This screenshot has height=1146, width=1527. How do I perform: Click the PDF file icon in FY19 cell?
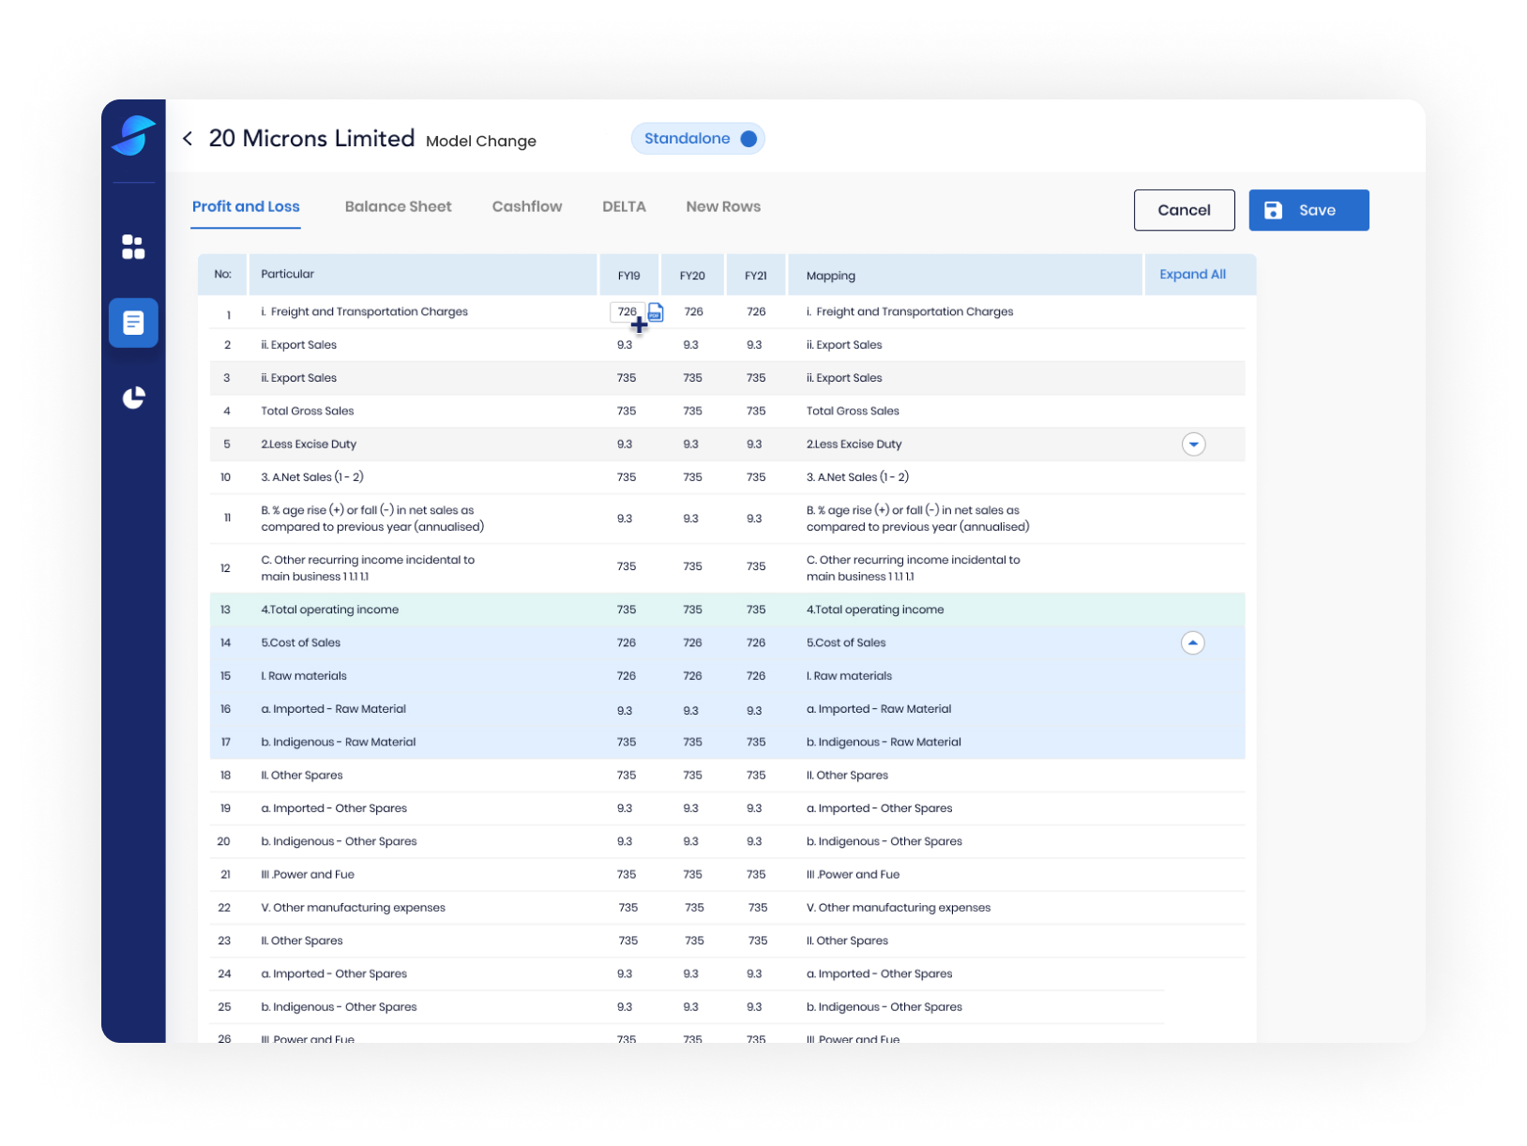click(656, 312)
